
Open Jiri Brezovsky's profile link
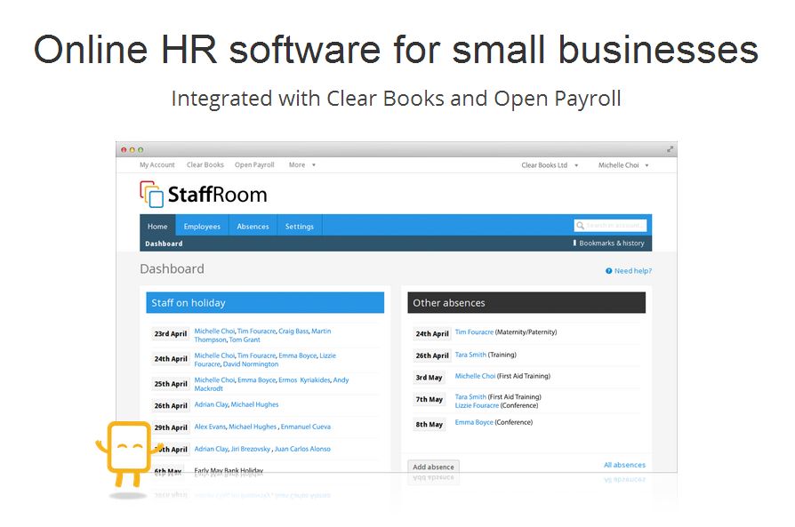[251, 449]
